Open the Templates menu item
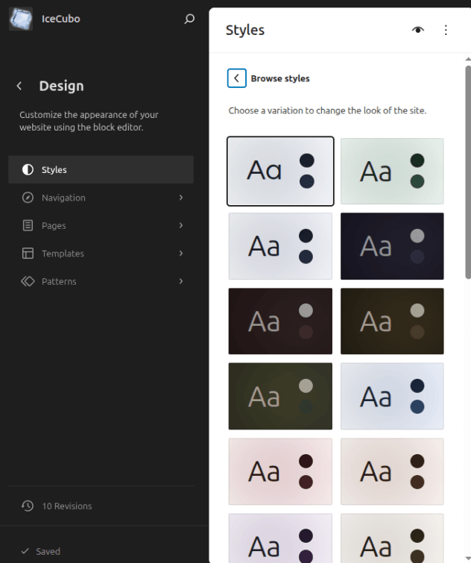The image size is (471, 563). [x=101, y=253]
